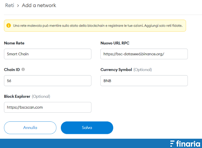Image resolution: width=202 pixels, height=148 pixels.
Task: Focus the Nome Rete field containing Smart Chain
Action: [x=48, y=54]
